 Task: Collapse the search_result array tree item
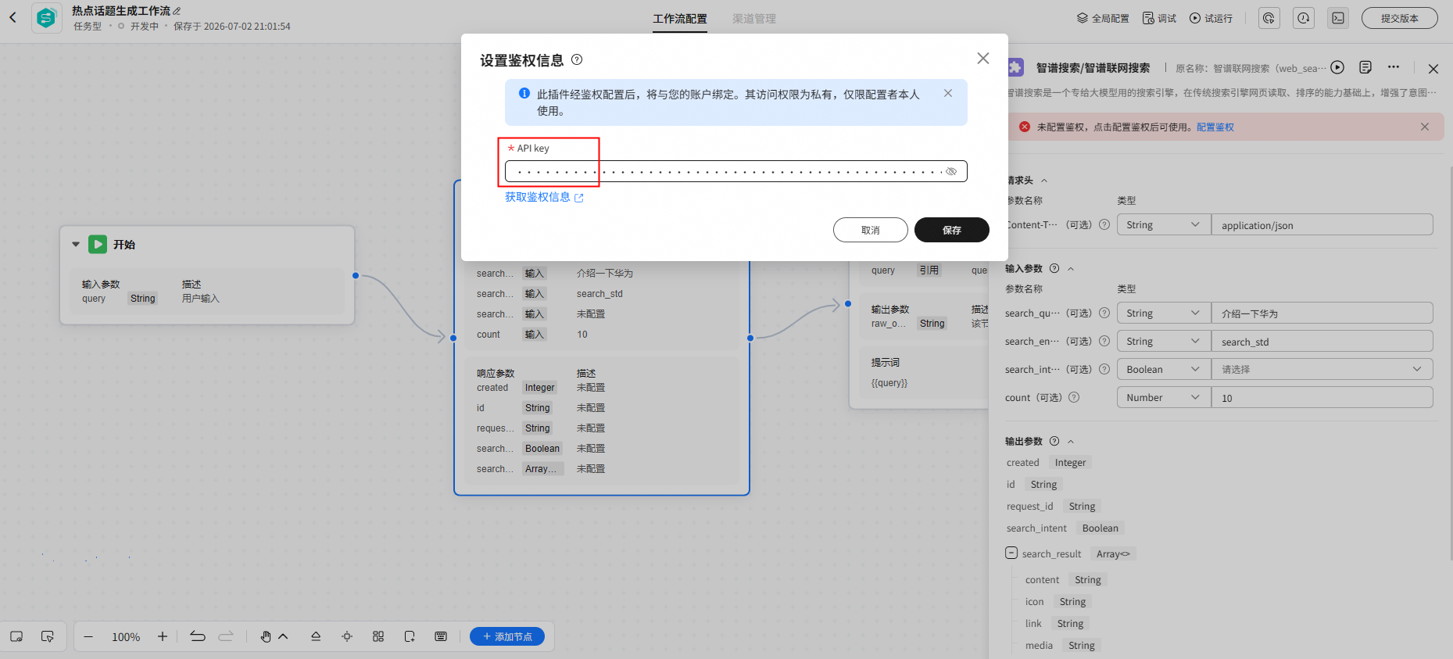[1011, 553]
